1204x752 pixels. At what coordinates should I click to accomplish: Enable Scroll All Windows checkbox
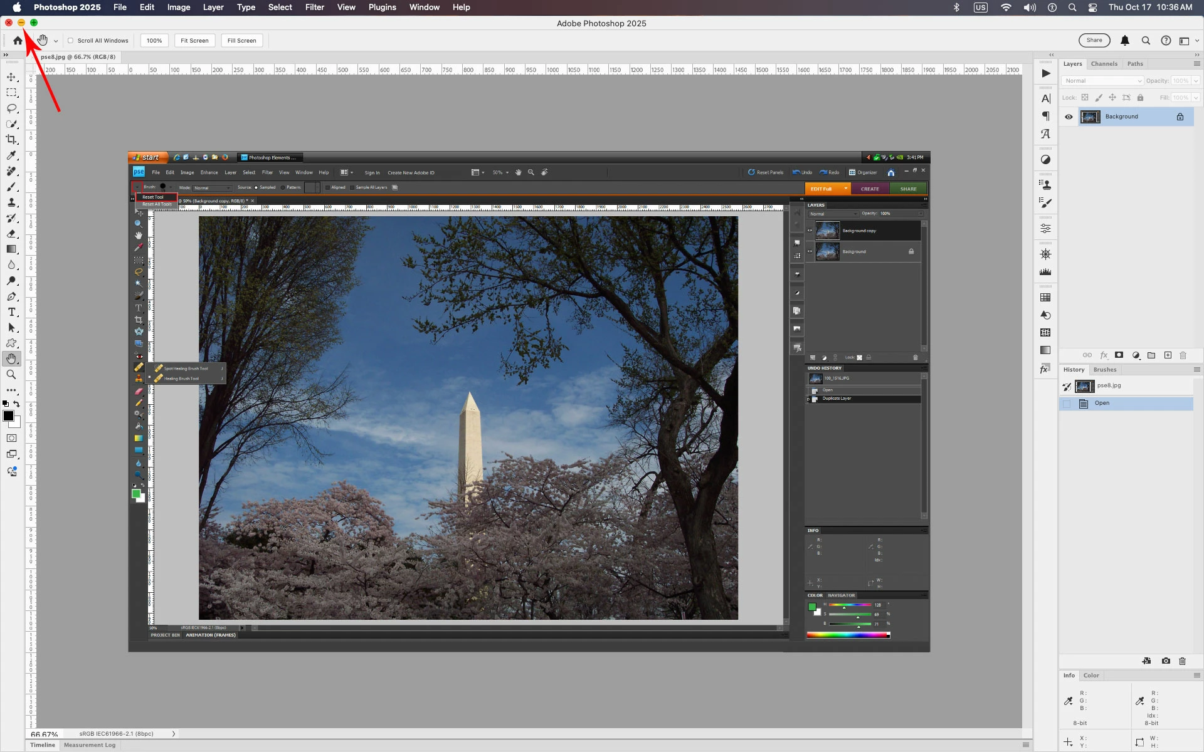click(71, 41)
